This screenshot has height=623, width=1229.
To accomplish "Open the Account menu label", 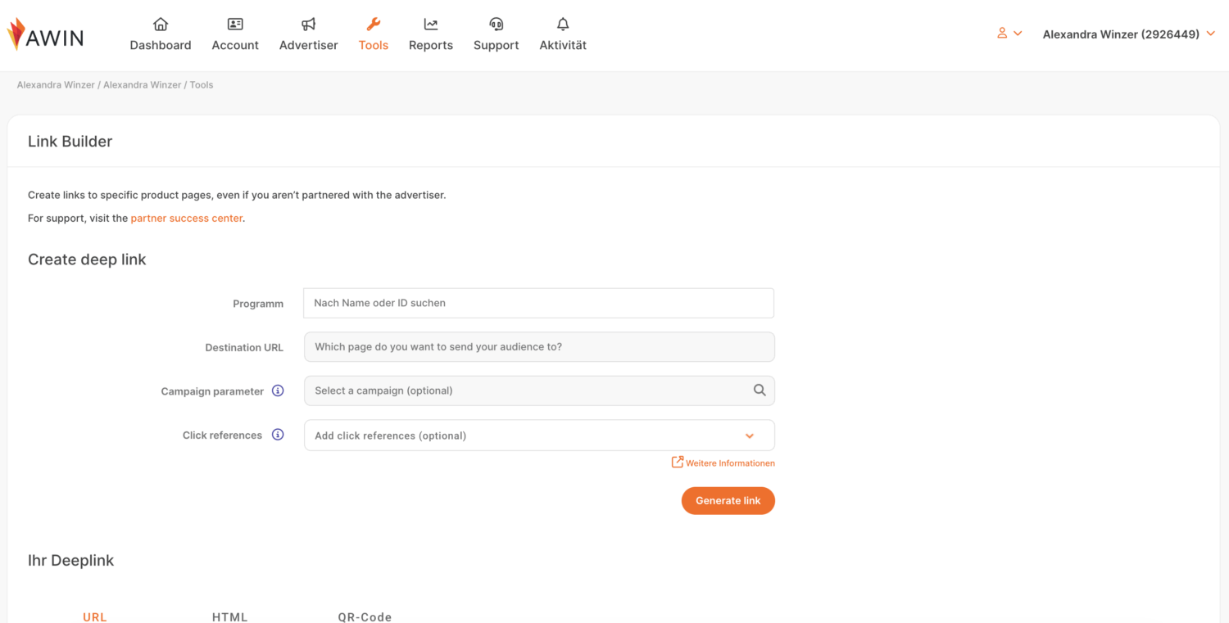I will (x=235, y=45).
